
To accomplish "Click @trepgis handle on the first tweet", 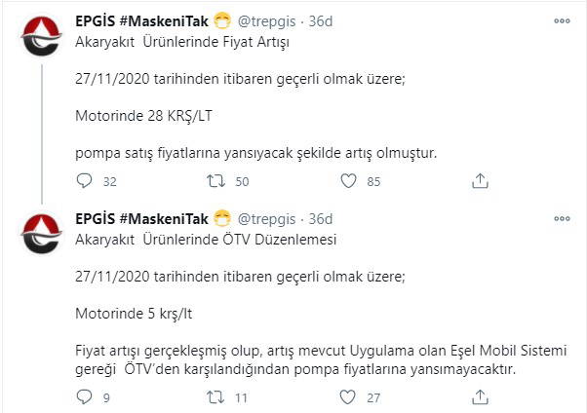I will click(267, 21).
